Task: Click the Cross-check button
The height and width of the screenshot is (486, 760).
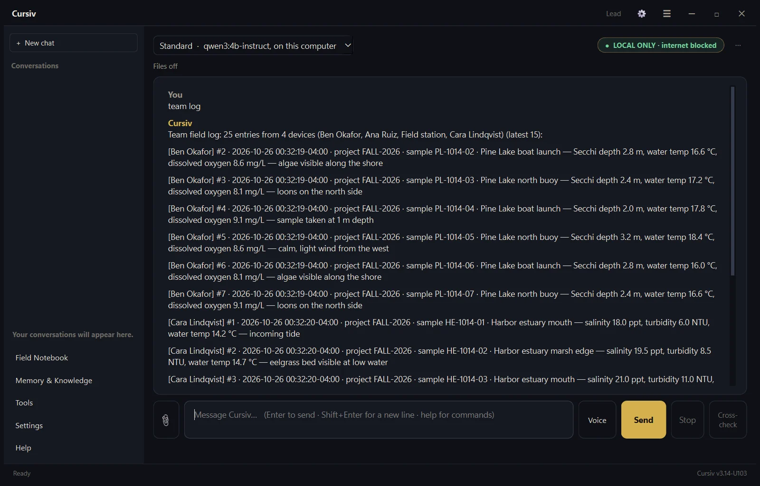Action: 728,420
